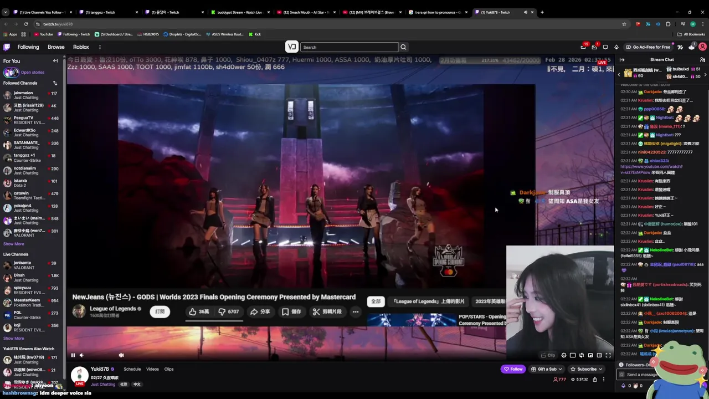This screenshot has width=709, height=399.
Task: Open the YouTube link in chat
Action: pyautogui.click(x=651, y=169)
